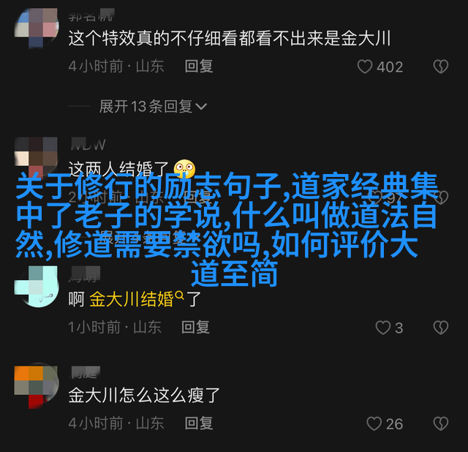Reply to 金大川怎么这么瘦了 comment via 回复
This screenshot has width=468, height=452.
coord(199,423)
